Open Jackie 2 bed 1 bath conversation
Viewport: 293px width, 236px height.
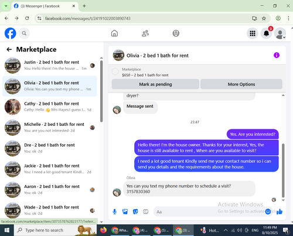point(50,169)
